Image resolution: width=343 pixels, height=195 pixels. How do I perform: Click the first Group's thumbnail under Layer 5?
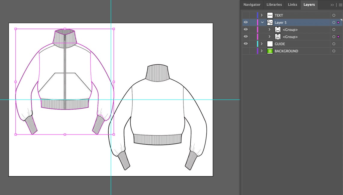pyautogui.click(x=277, y=29)
